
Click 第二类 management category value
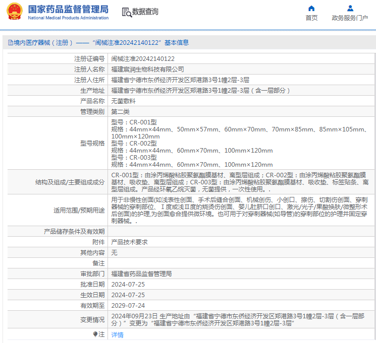click(x=121, y=111)
